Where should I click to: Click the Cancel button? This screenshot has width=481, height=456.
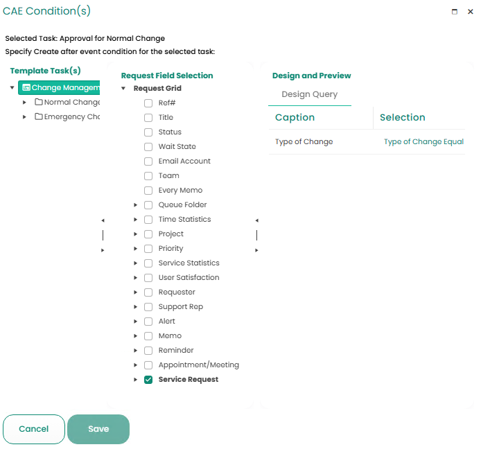pyautogui.click(x=33, y=429)
